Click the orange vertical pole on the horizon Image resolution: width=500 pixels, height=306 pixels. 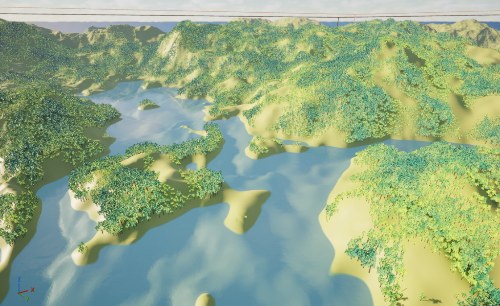click(354, 19)
